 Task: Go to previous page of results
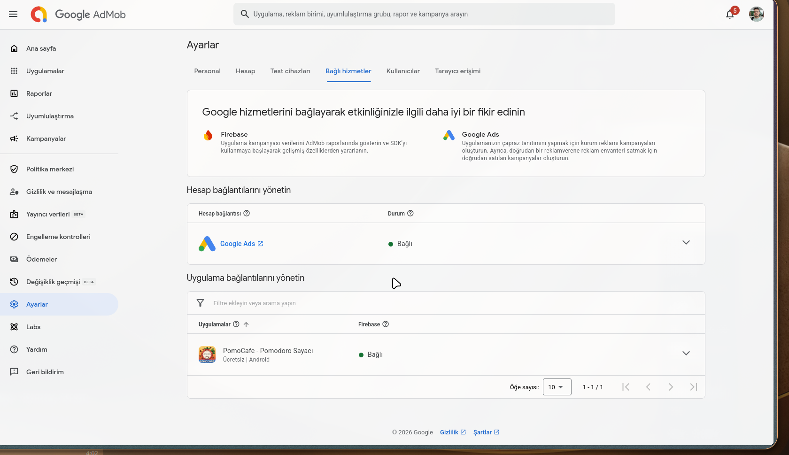648,387
